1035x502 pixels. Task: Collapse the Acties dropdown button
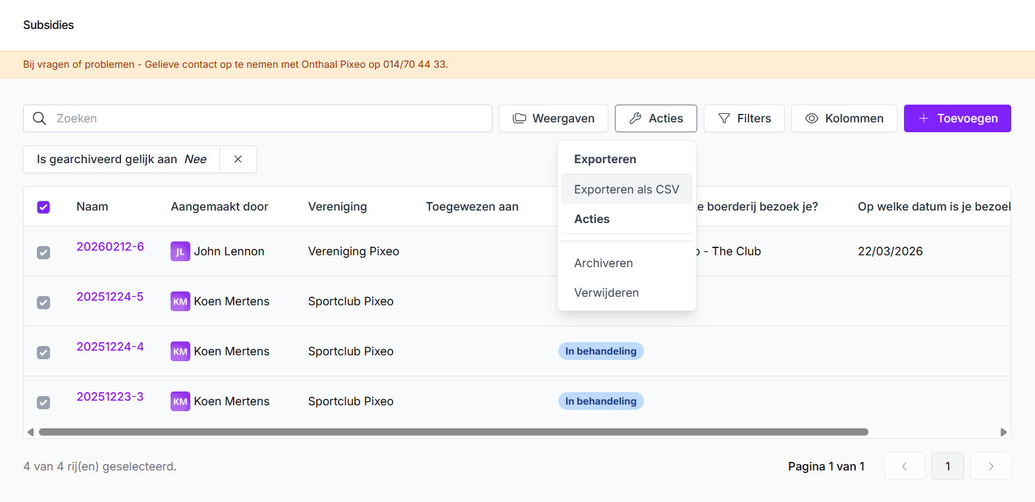(x=656, y=118)
